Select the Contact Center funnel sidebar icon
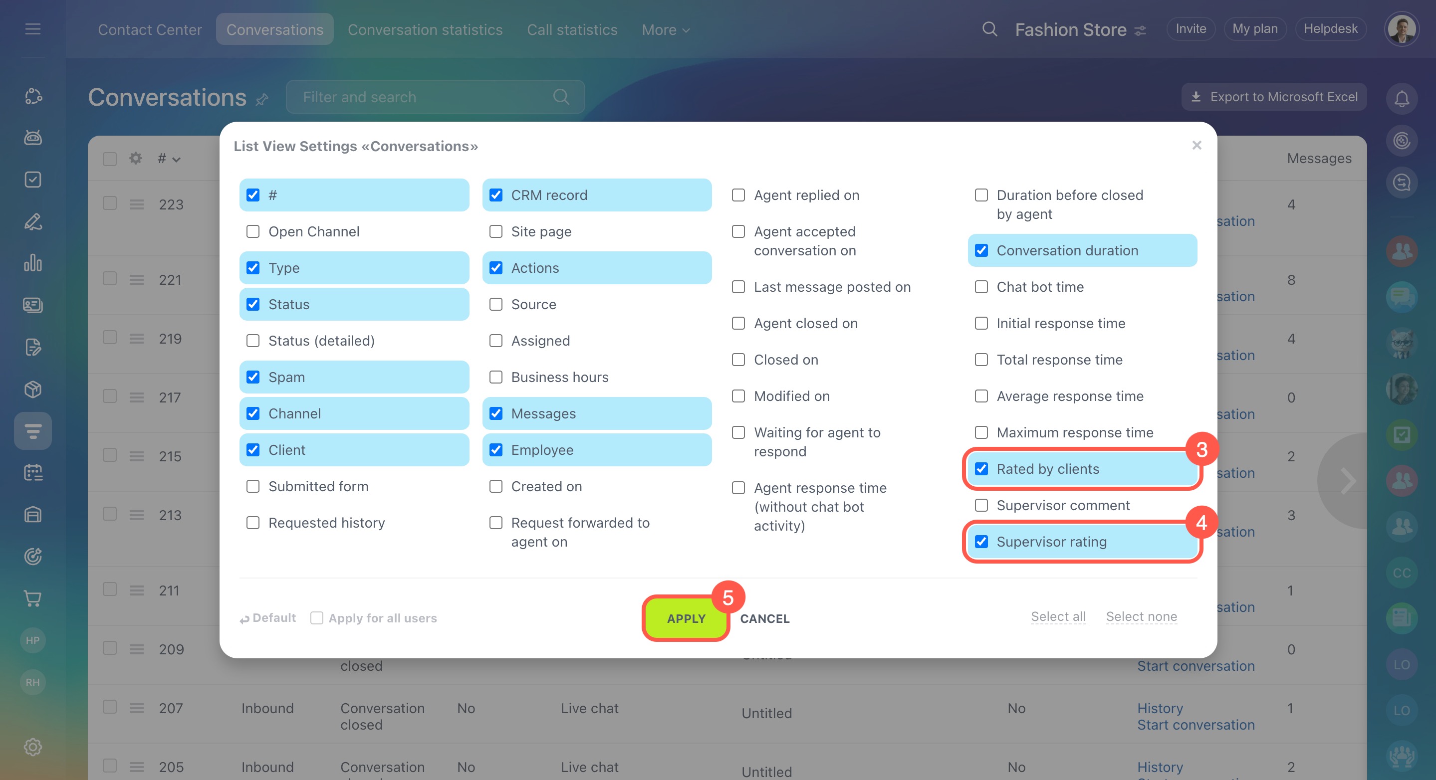1436x780 pixels. click(33, 431)
